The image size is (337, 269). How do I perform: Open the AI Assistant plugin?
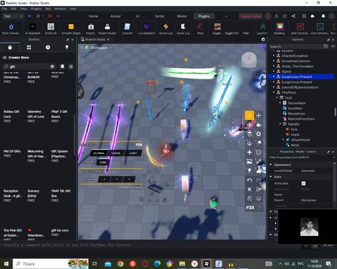click(32, 29)
